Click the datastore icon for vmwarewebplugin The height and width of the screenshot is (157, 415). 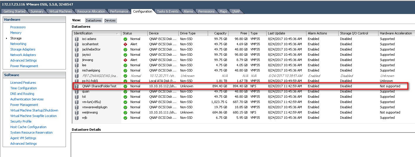(77, 107)
